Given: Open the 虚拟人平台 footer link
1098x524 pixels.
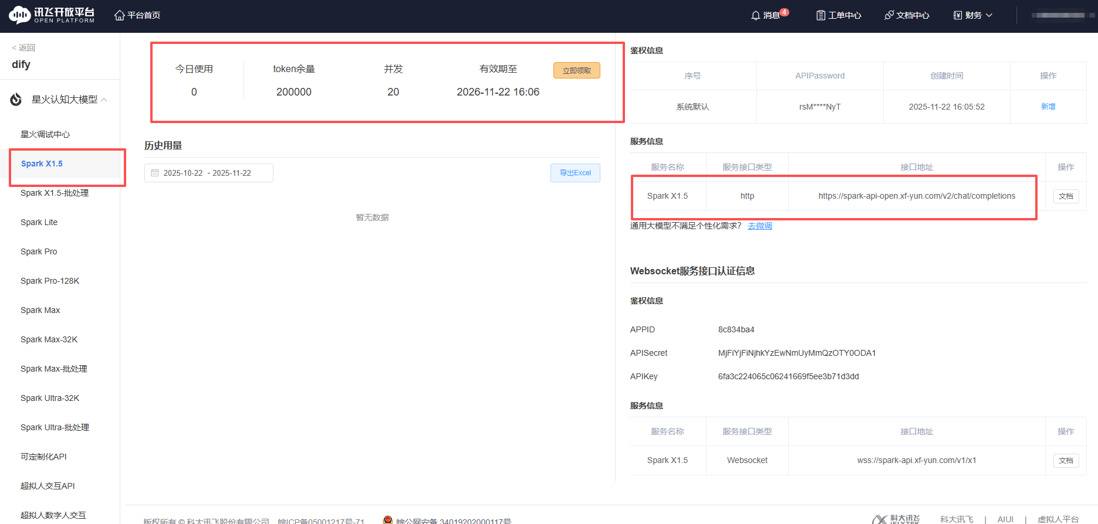Looking at the screenshot, I should click(1058, 519).
